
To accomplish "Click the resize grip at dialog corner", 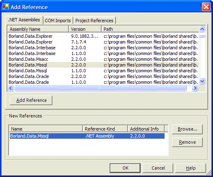I will point(209,173).
